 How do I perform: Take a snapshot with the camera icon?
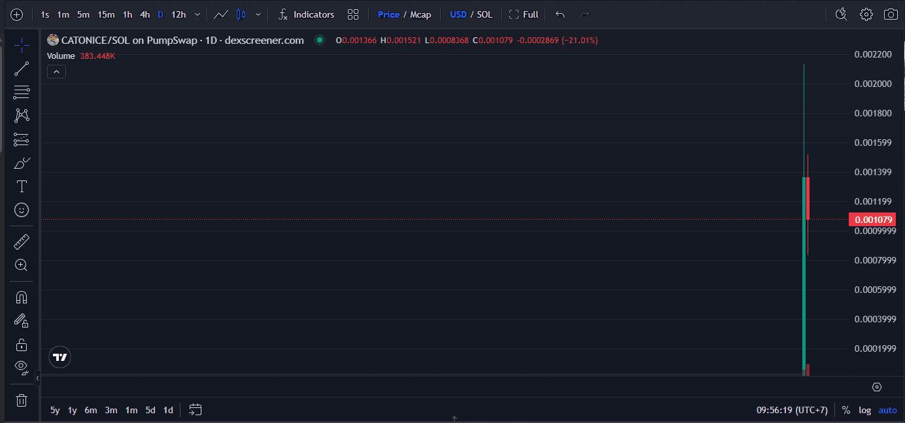coord(891,14)
